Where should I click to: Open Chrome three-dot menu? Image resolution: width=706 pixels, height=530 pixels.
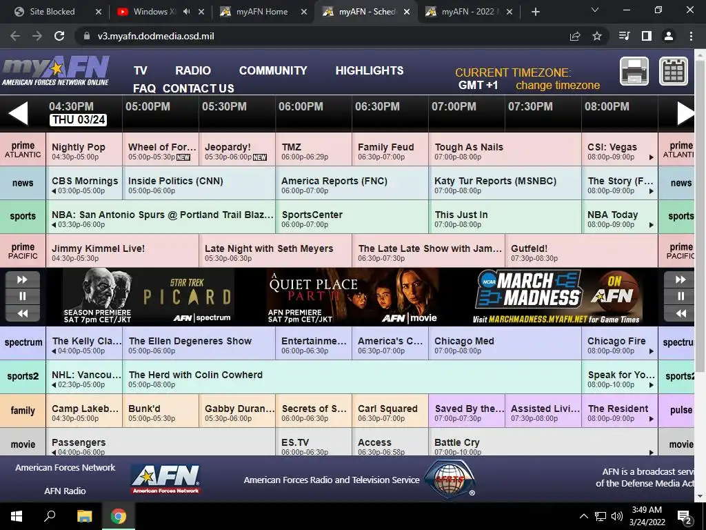coord(691,36)
